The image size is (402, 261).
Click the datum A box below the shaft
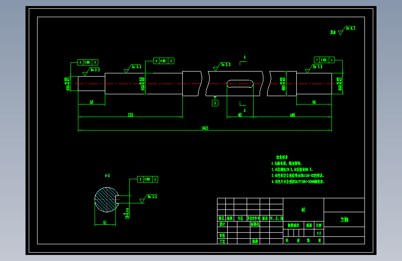coord(215,103)
